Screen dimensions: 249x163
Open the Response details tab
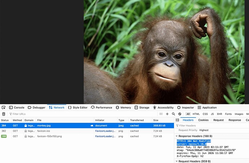click(x=235, y=120)
